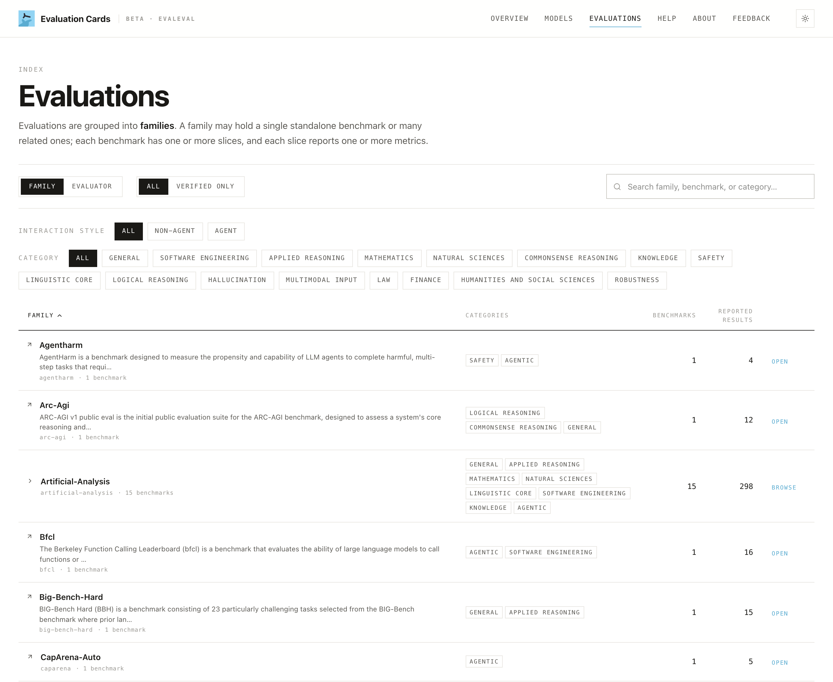The height and width of the screenshot is (682, 833).
Task: Click the Agentic tag in CapArena-Auto row
Action: click(484, 662)
